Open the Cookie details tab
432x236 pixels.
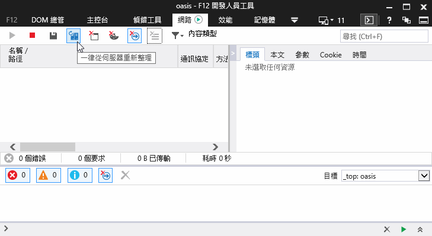coord(331,55)
